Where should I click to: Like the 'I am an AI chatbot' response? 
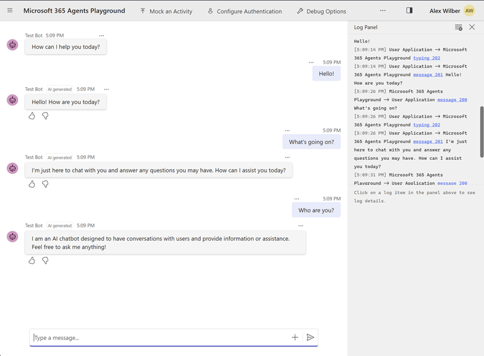[32, 260]
